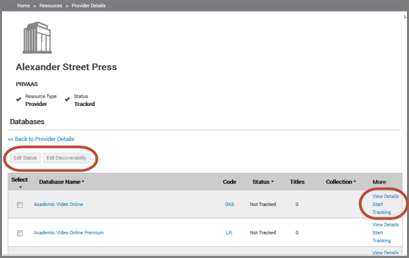Click the Provider resource type value
This screenshot has width=409, height=258.
[36, 104]
